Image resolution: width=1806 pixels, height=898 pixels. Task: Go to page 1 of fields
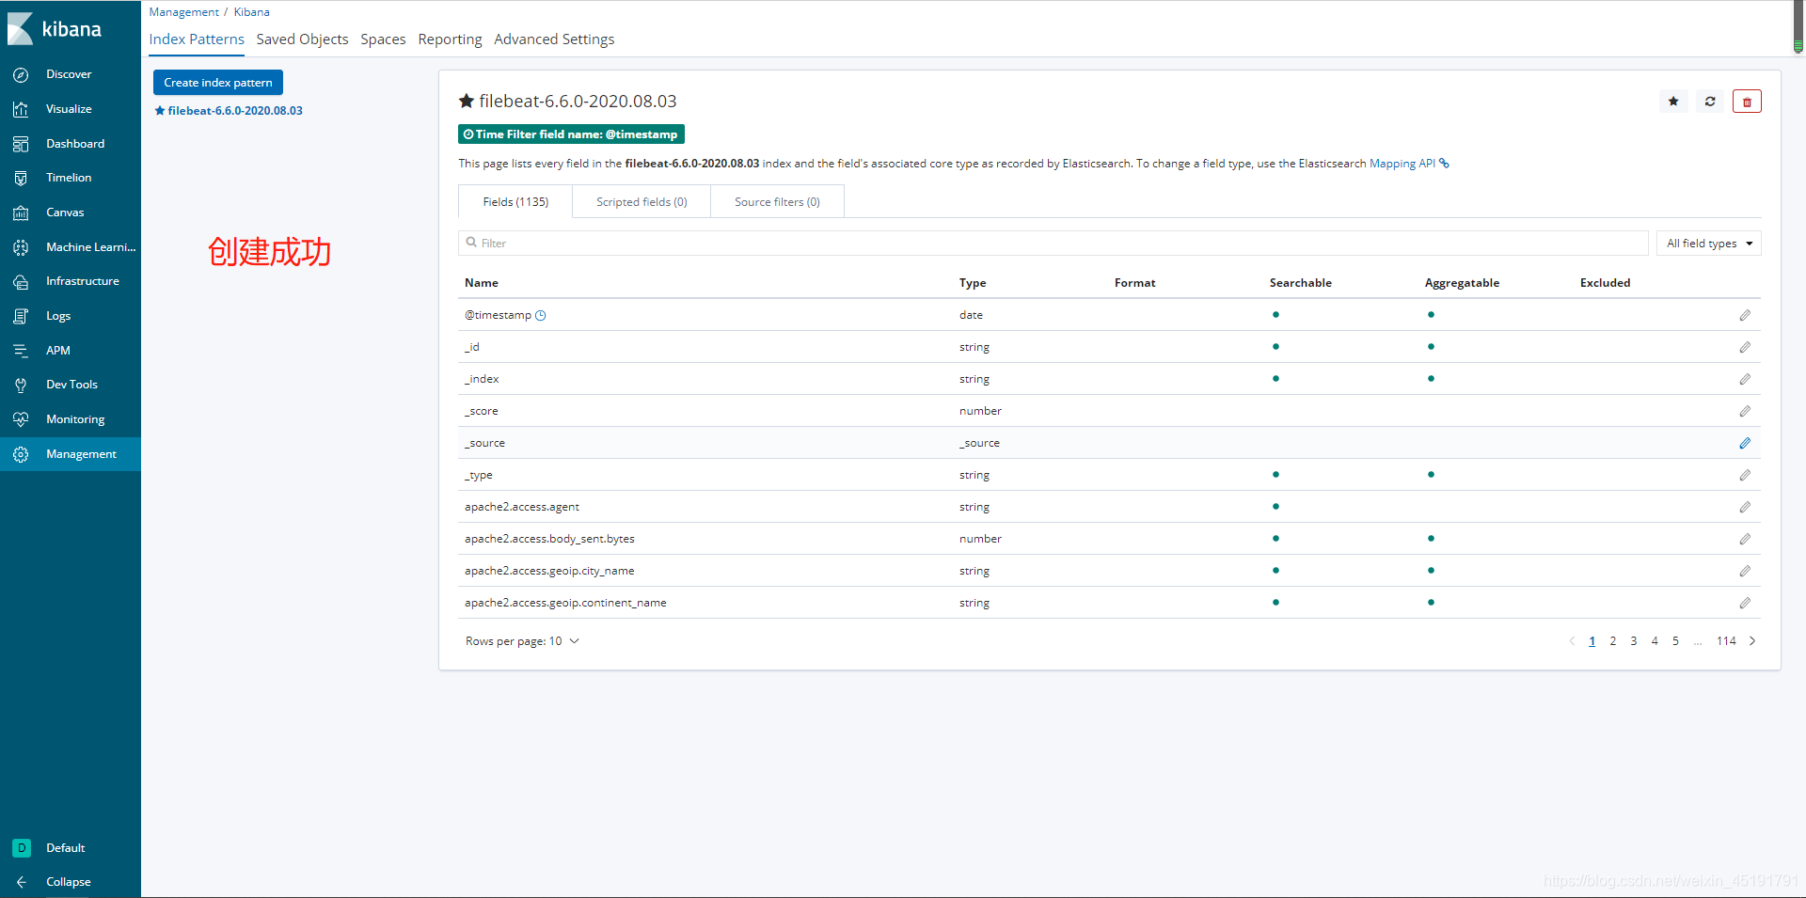(1592, 641)
